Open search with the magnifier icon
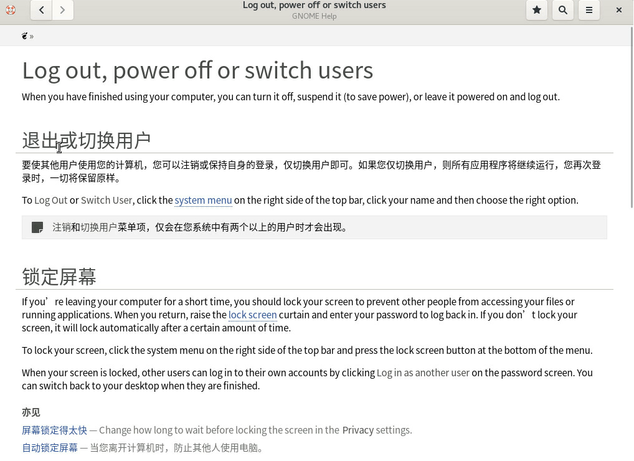 point(563,10)
